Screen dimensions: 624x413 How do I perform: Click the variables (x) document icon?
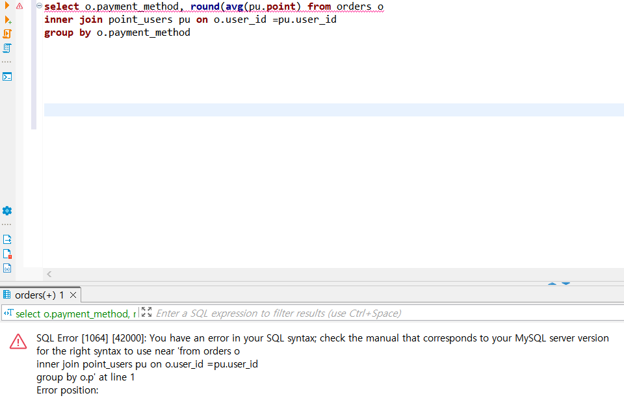[7, 268]
